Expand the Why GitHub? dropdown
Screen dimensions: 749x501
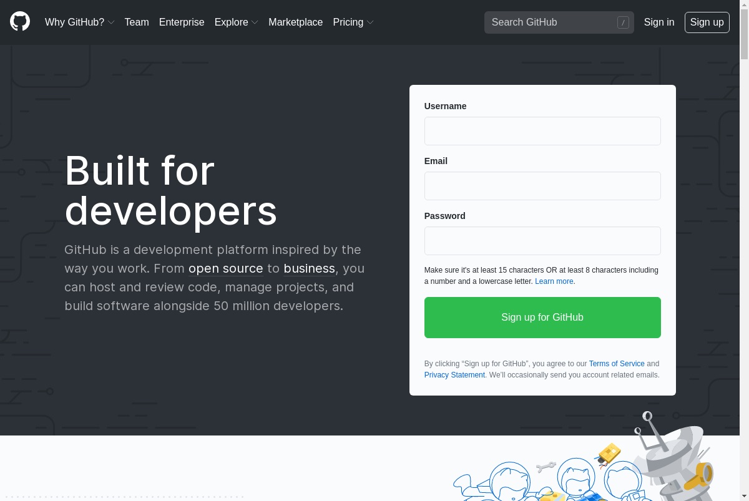79,22
